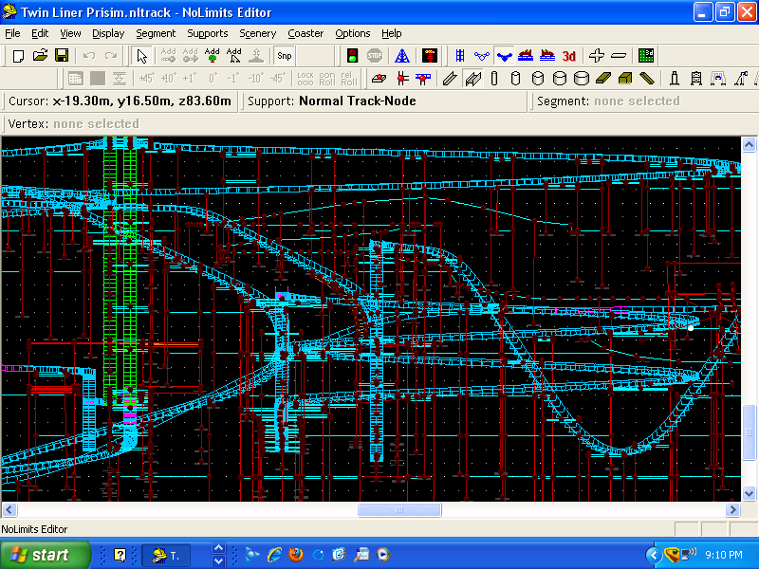Image resolution: width=759 pixels, height=569 pixels.
Task: Toggle the first red terrain display icon
Action: [526, 56]
